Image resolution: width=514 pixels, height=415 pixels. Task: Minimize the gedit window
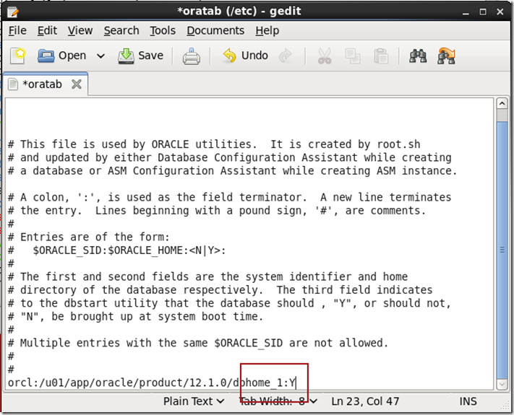(x=466, y=12)
